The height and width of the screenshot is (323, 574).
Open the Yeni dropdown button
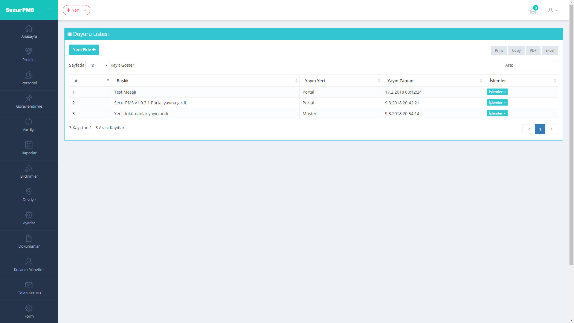coord(77,10)
